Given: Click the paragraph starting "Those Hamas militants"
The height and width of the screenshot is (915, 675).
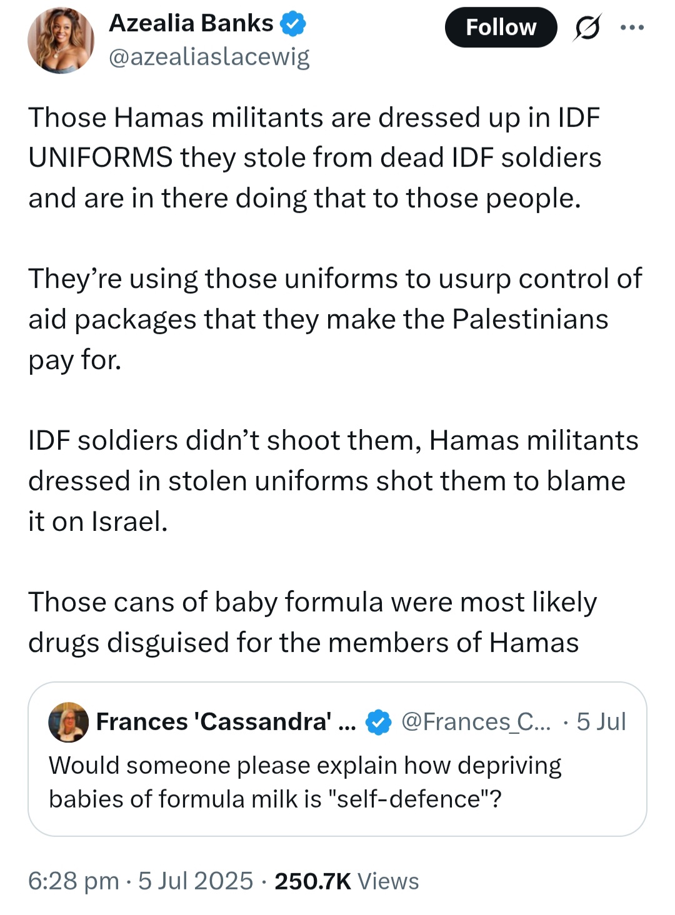Looking at the screenshot, I should 314,158.
